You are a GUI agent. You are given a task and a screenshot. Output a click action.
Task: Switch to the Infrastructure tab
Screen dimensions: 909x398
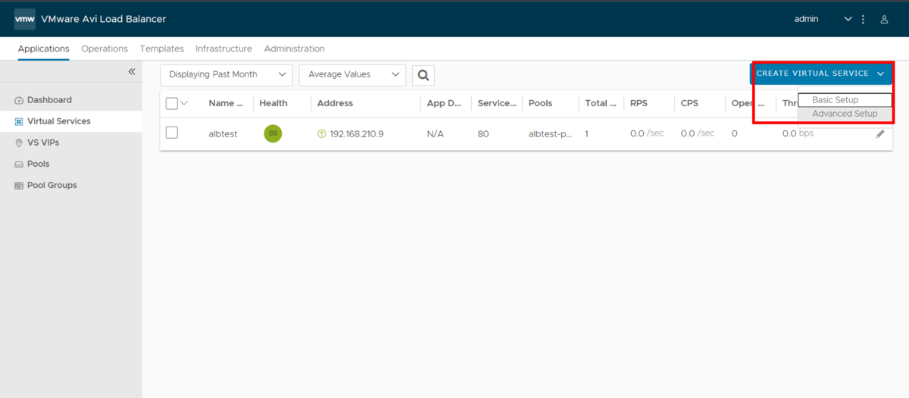click(223, 49)
